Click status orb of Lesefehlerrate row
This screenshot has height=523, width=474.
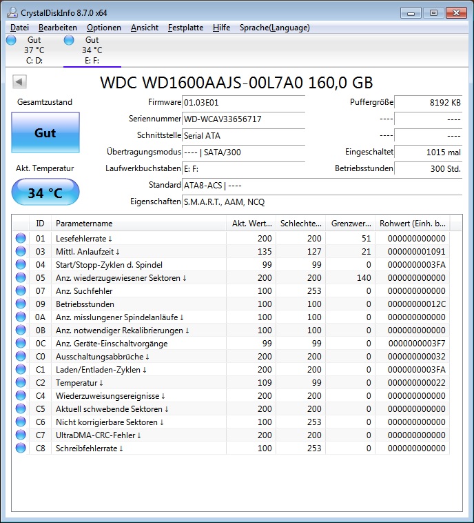pos(21,238)
